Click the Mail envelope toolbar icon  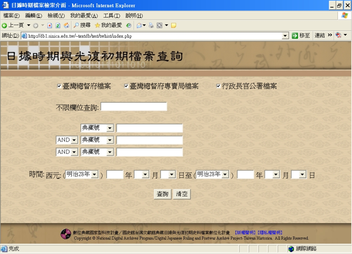tap(139, 26)
